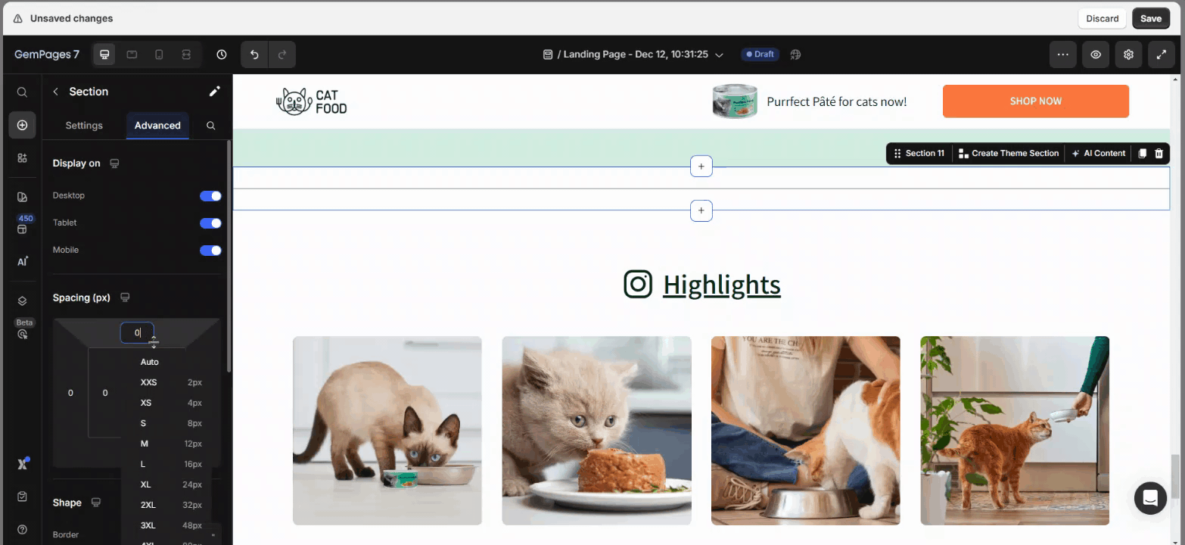Select the Advanced tab
The image size is (1185, 545).
157,126
